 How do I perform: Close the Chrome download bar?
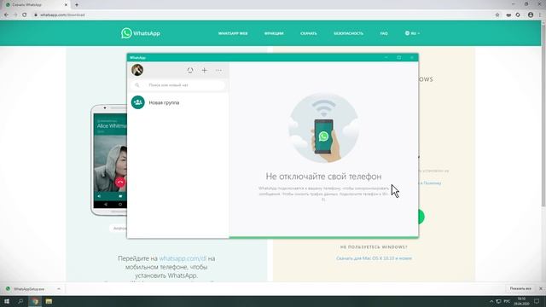(x=540, y=288)
